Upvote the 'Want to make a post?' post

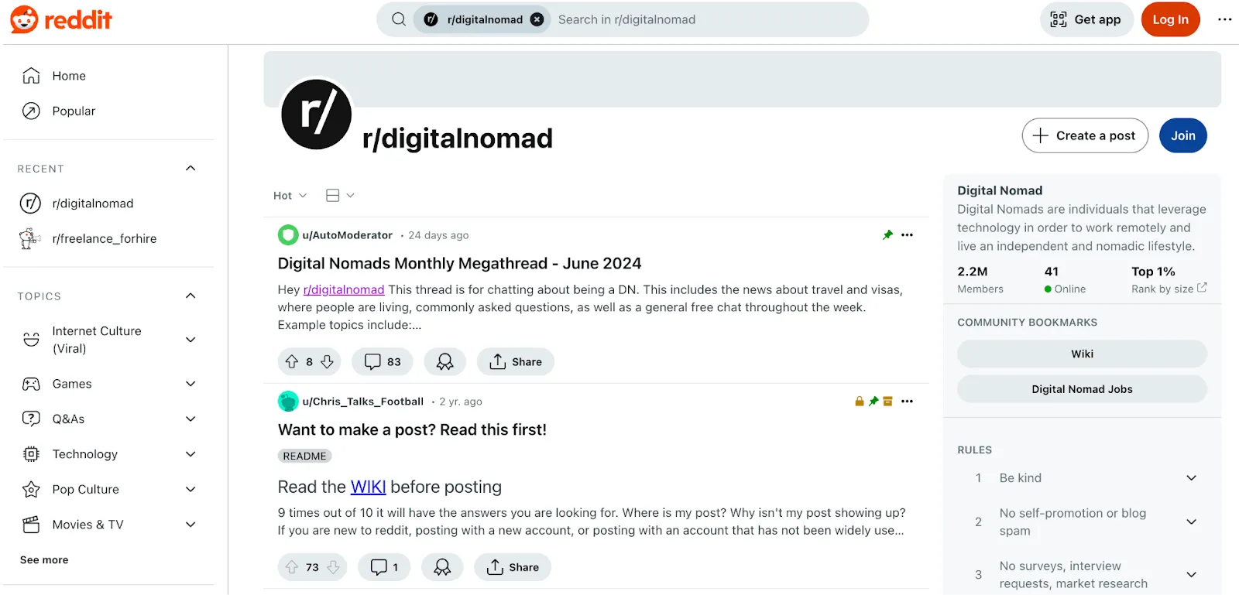pos(292,567)
